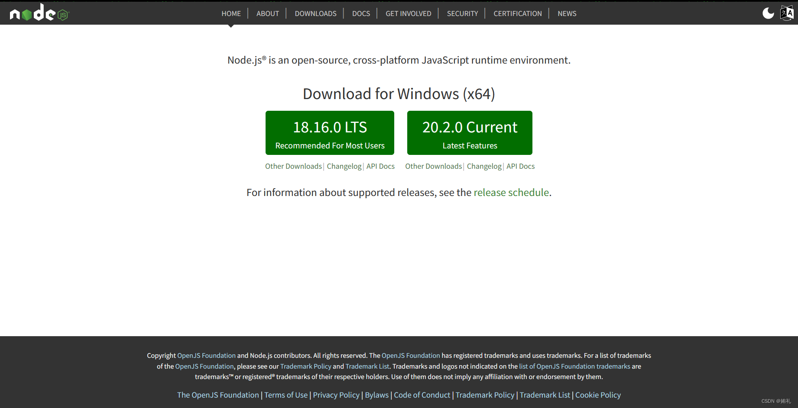798x408 pixels.
Task: Open Trademark Policy in footer bar
Action: pos(485,395)
